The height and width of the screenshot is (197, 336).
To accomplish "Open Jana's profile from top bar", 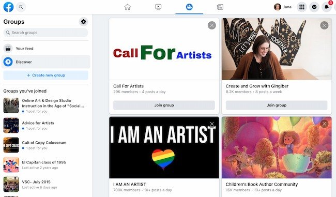I will click(x=283, y=7).
